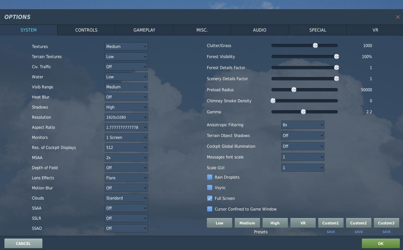Open the SPECIAL tab
The height and width of the screenshot is (250, 403).
coord(318,30)
